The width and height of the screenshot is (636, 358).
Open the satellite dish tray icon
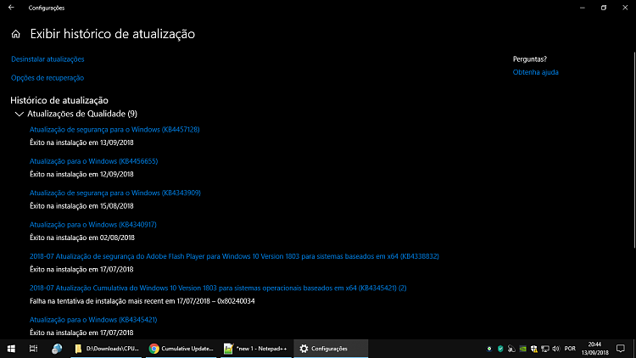511,349
